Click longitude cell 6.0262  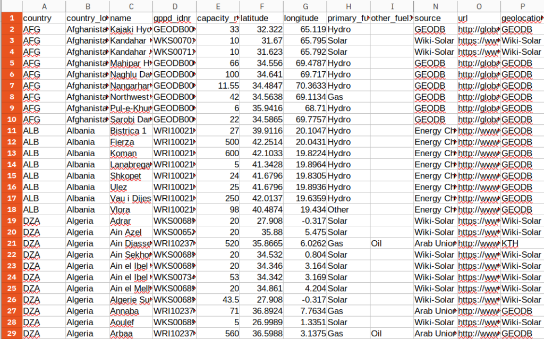tap(305, 243)
